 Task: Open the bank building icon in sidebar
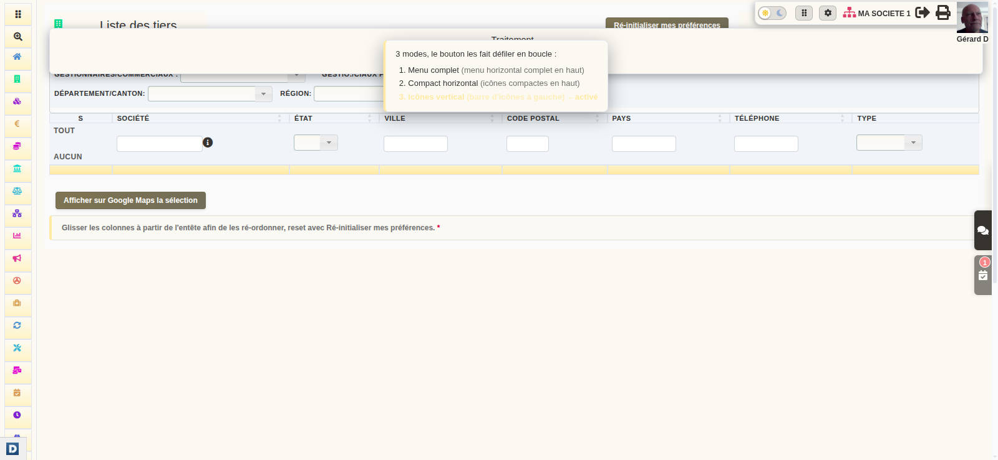coord(17,169)
